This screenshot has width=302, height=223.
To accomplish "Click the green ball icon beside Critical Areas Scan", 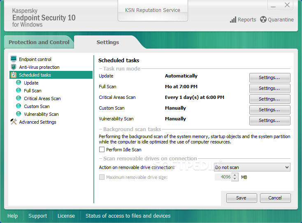I will point(19,99).
